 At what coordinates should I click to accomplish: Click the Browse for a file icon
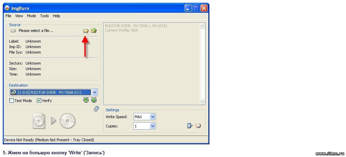(86, 31)
